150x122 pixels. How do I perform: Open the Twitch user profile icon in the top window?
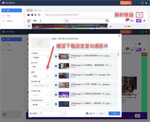pos(144,21)
